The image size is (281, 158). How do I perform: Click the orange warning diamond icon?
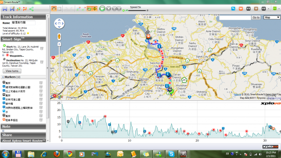[x=95, y=9]
